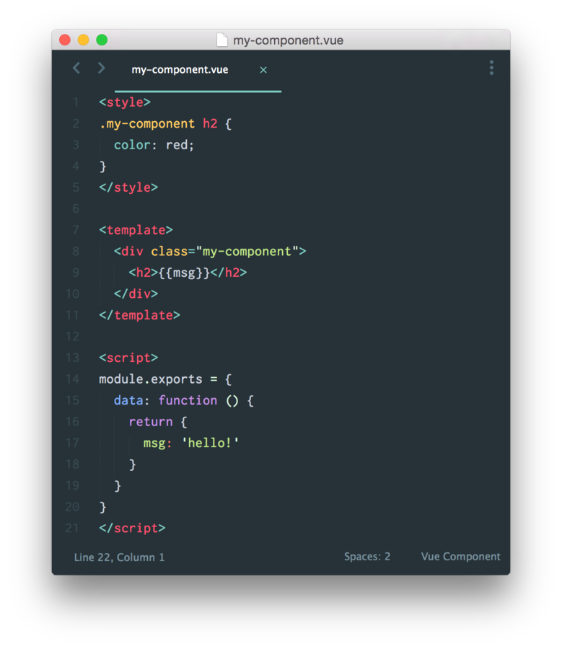This screenshot has height=649, width=562.
Task: Click line number 21 in gutter
Action: click(72, 528)
